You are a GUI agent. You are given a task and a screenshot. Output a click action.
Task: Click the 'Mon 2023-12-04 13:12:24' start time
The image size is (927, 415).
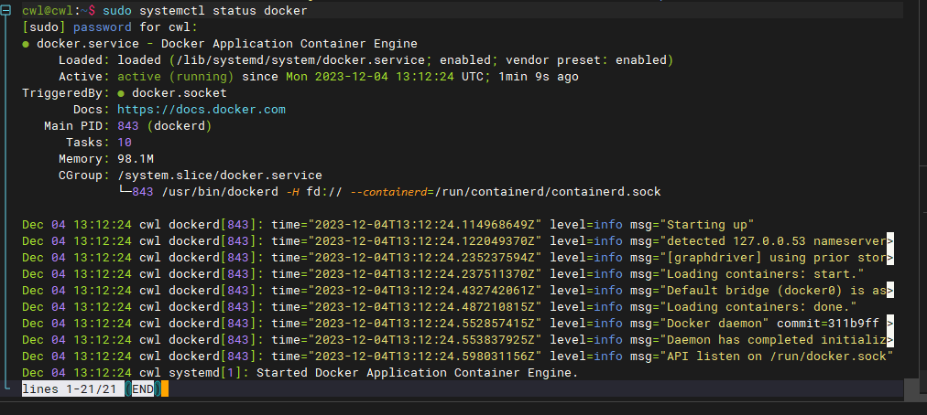pyautogui.click(x=370, y=77)
